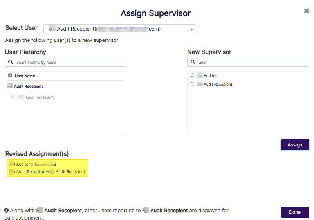Click the New Supervisor search magnifier icon
This screenshot has height=220, width=314.
[x=193, y=62]
